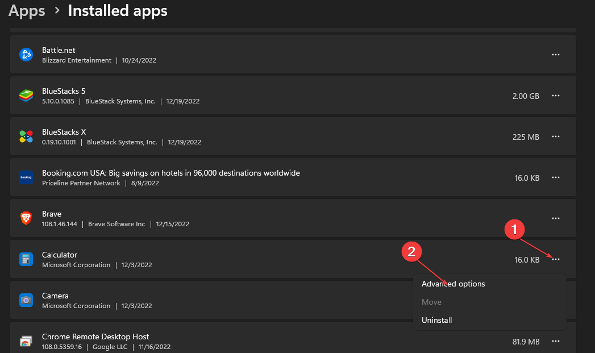Click the 16.0 KB size of Calculator

[527, 260]
